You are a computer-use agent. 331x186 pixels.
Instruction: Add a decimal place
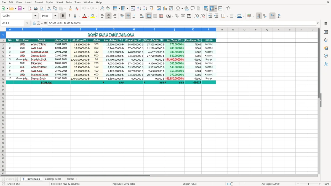[x=196, y=16]
